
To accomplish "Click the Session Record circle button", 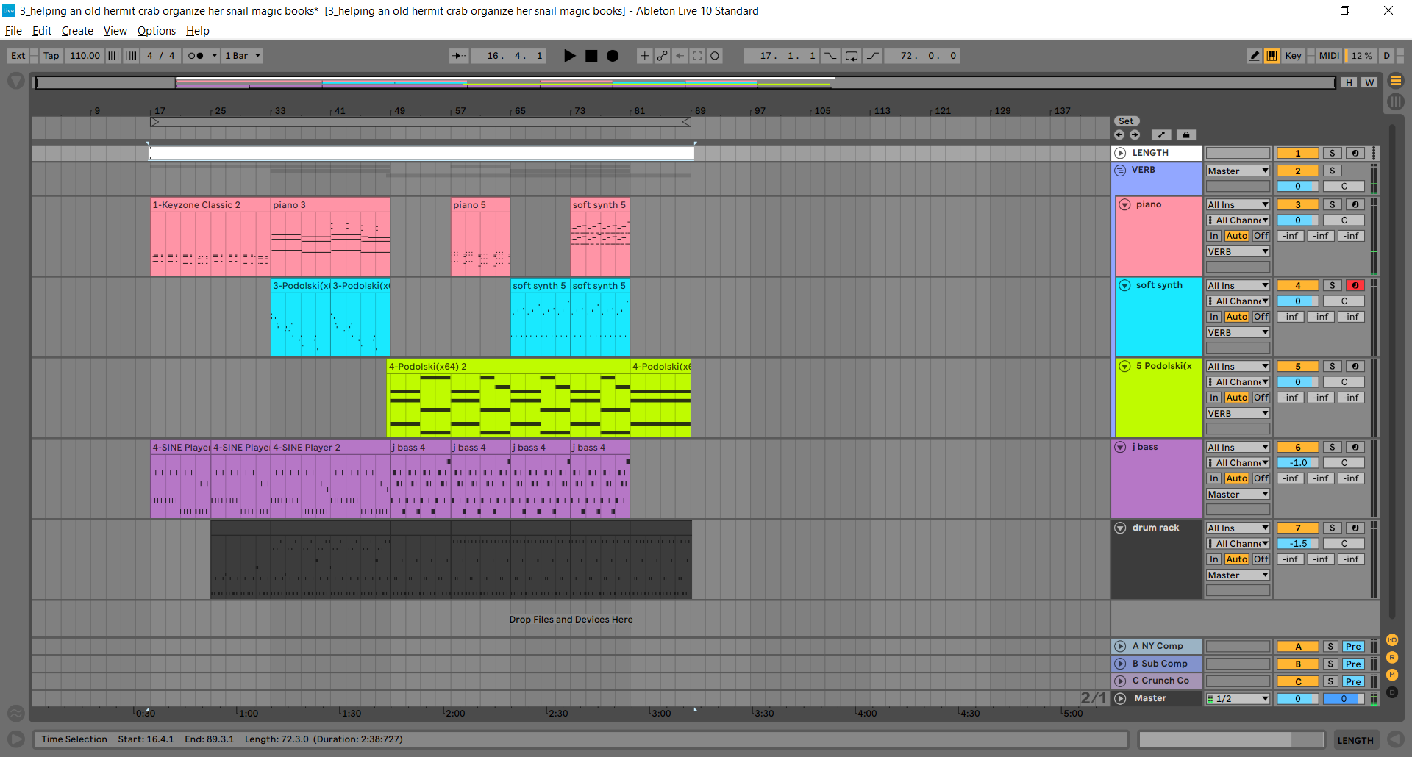I will [x=715, y=56].
